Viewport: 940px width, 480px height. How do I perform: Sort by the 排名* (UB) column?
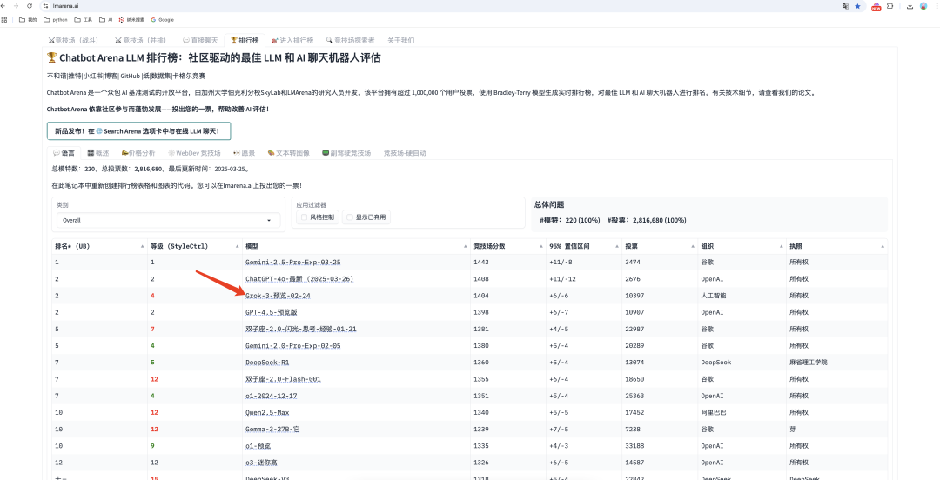pos(99,246)
